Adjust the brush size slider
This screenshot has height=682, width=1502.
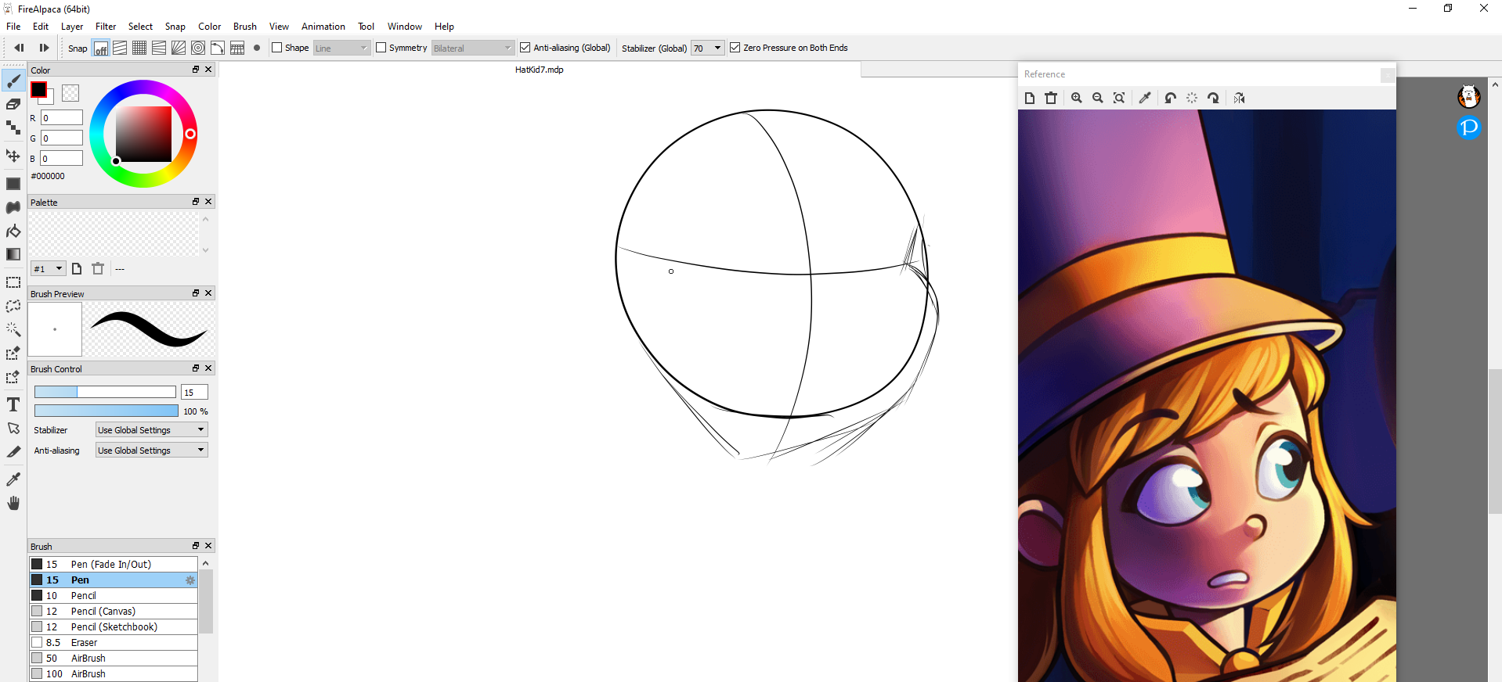click(x=105, y=392)
